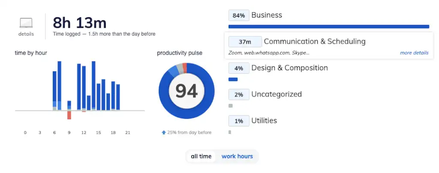The height and width of the screenshot is (173, 439).
Task: Click the 2% Uncategorized badge
Action: pyautogui.click(x=238, y=94)
